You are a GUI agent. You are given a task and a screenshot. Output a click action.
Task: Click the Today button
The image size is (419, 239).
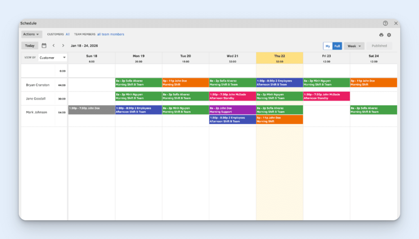(x=29, y=45)
